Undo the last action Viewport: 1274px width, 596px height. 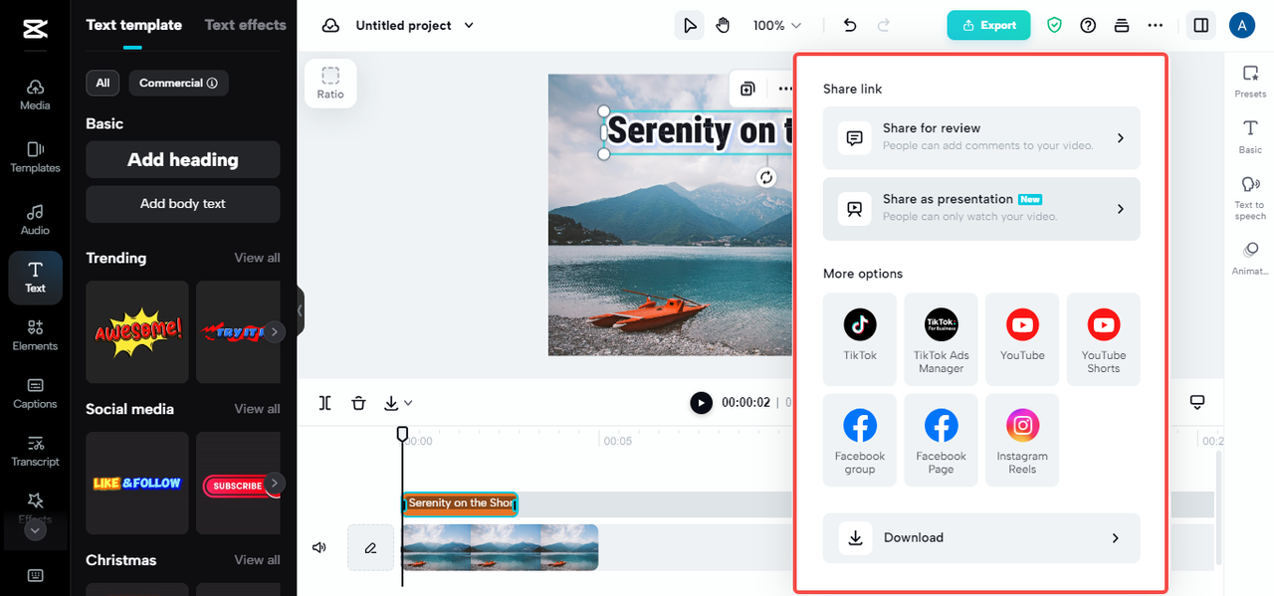pos(850,25)
